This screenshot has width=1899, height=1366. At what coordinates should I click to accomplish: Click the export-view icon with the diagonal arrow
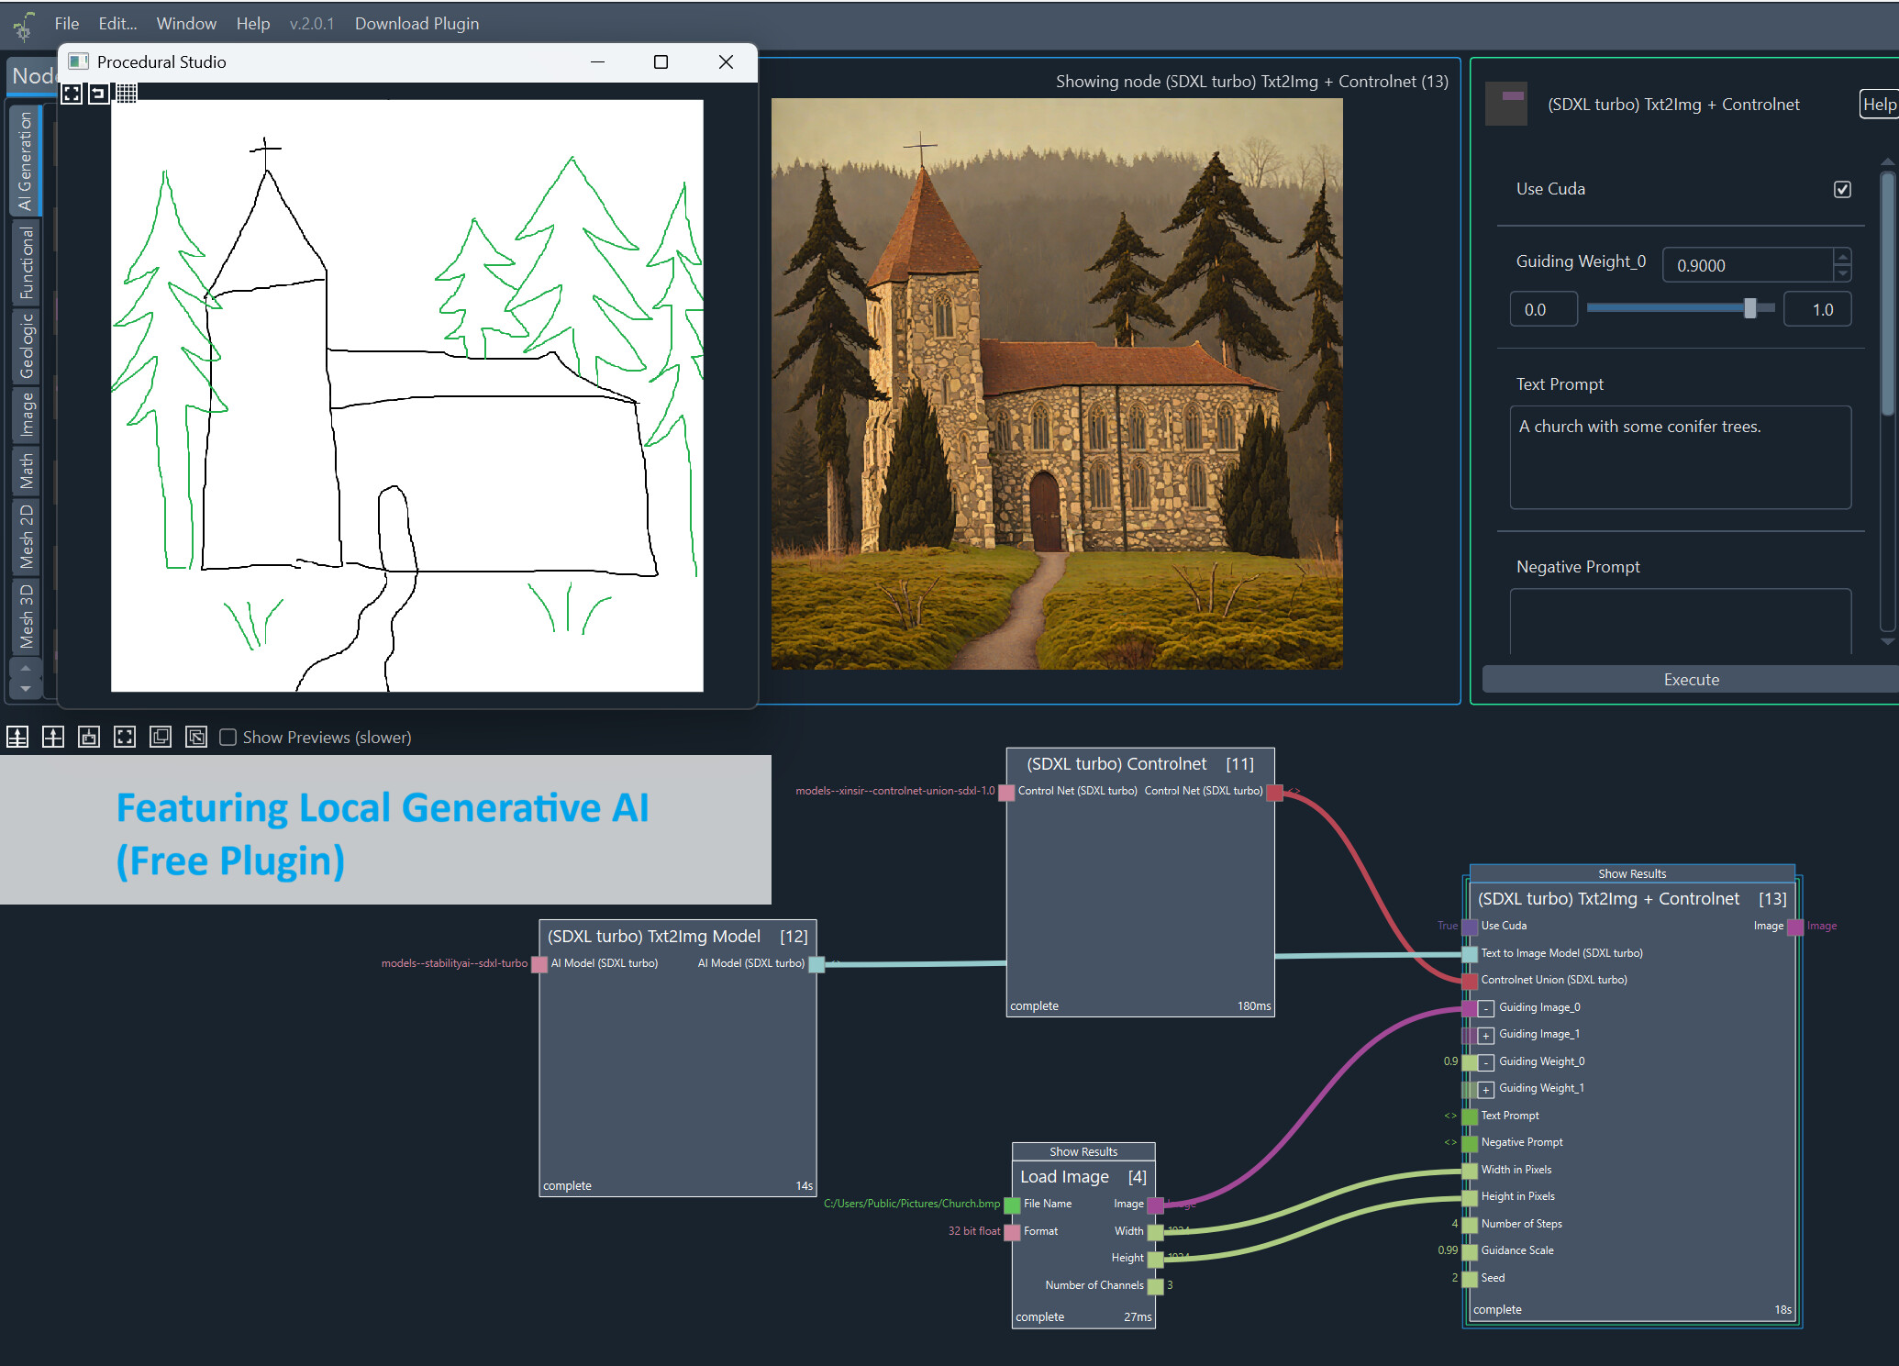point(196,737)
